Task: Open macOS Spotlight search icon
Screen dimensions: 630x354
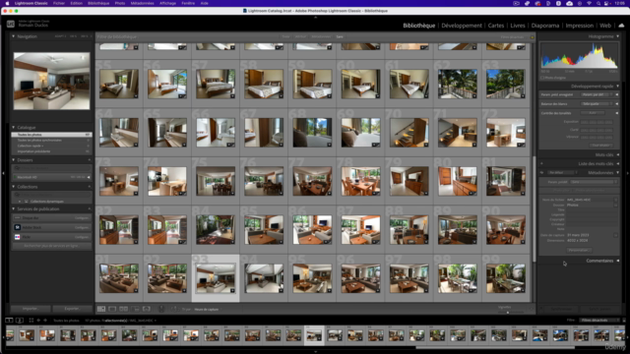Action: point(598,3)
